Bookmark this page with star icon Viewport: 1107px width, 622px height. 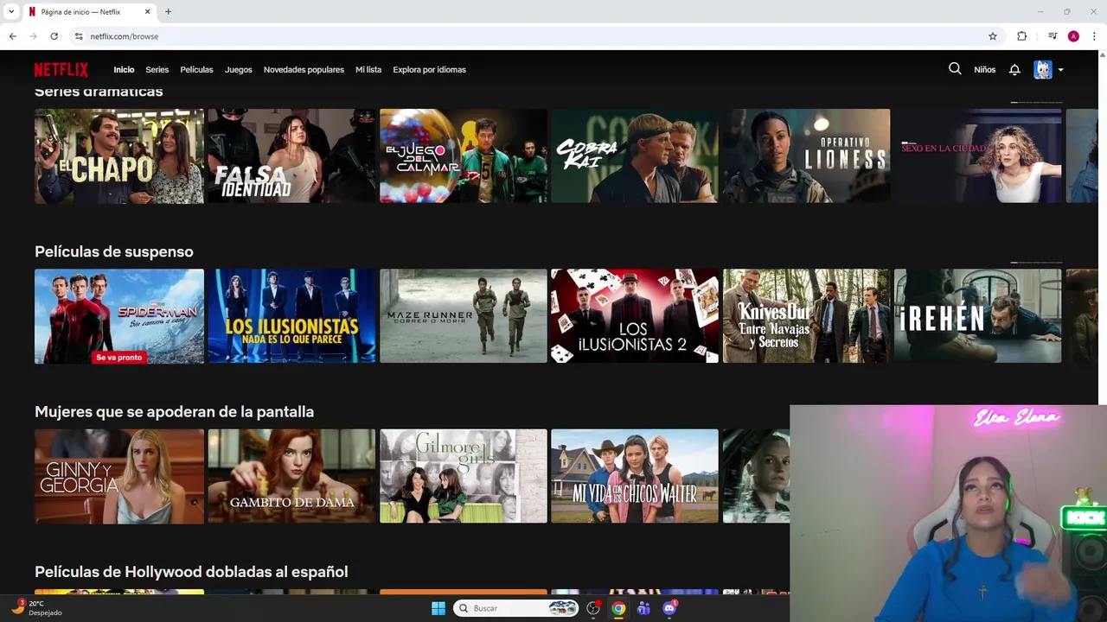click(993, 36)
